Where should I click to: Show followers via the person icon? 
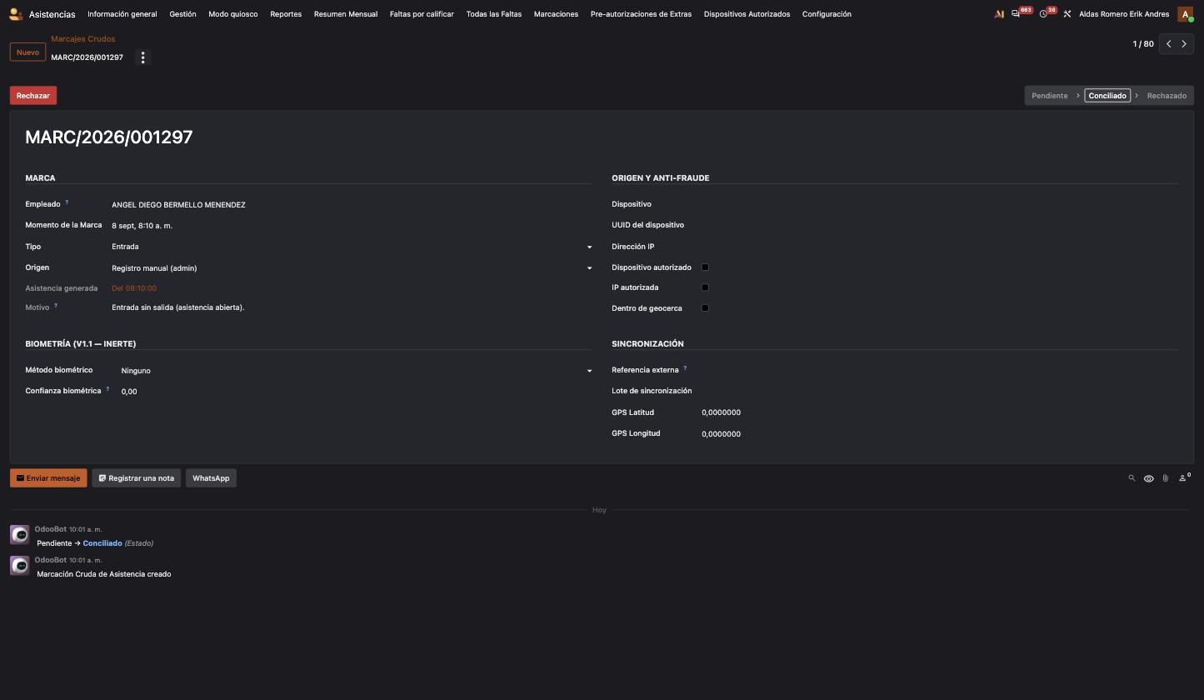pos(1184,477)
